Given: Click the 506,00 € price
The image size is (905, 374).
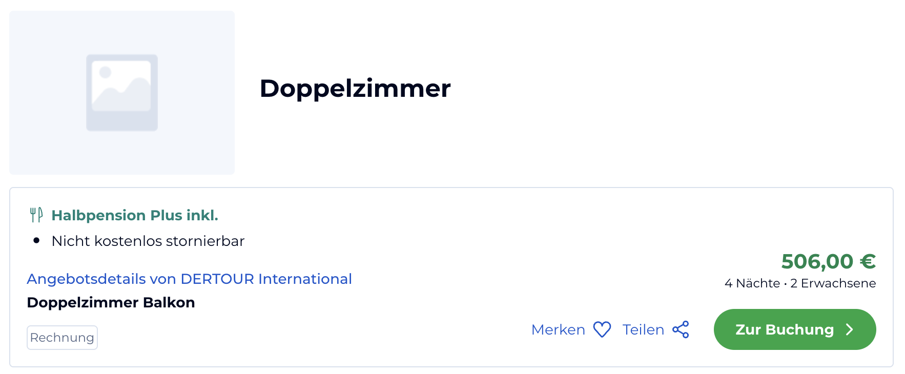Looking at the screenshot, I should coord(829,261).
